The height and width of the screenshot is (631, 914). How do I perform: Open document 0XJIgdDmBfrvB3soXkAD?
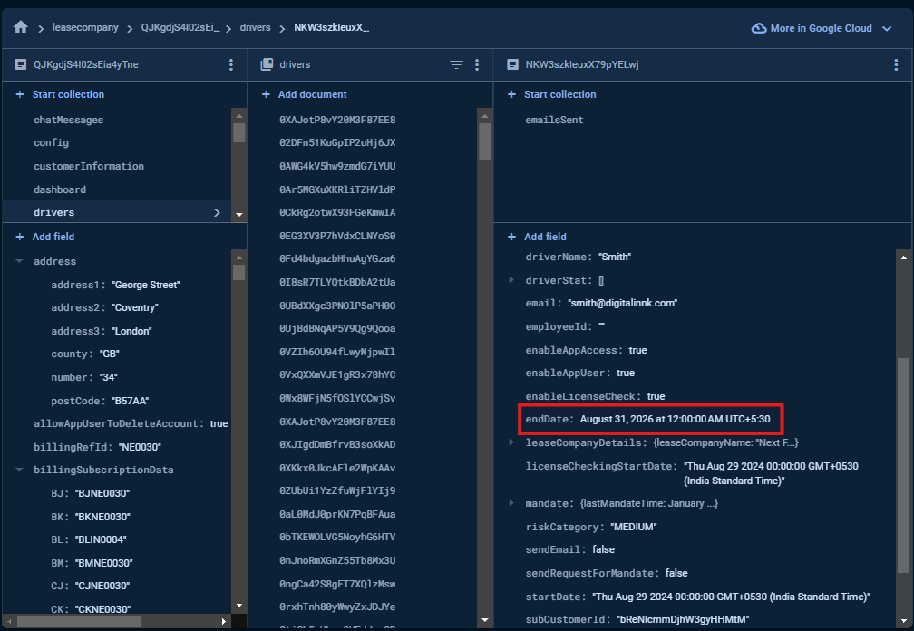point(337,444)
